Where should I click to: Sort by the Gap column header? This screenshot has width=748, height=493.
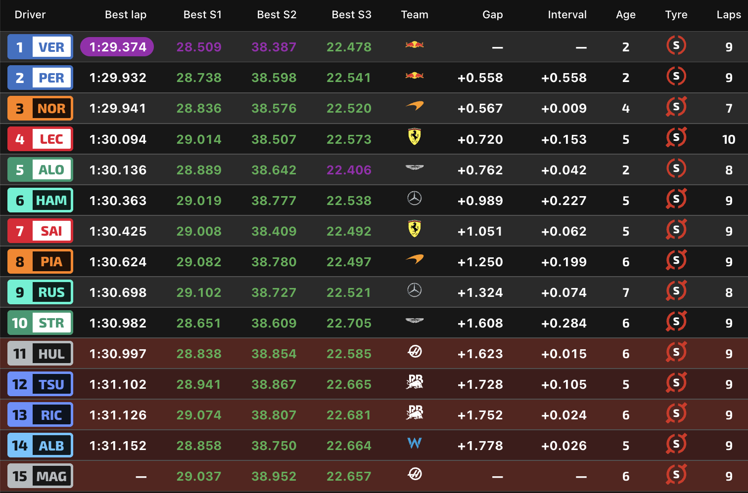click(x=492, y=15)
